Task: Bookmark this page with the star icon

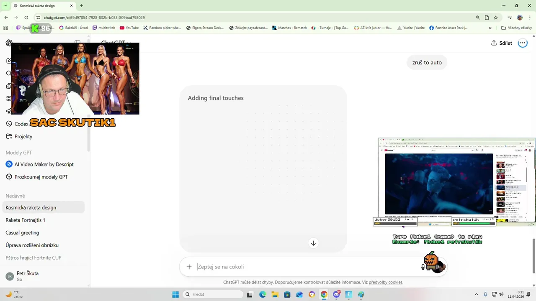Action: (x=496, y=18)
